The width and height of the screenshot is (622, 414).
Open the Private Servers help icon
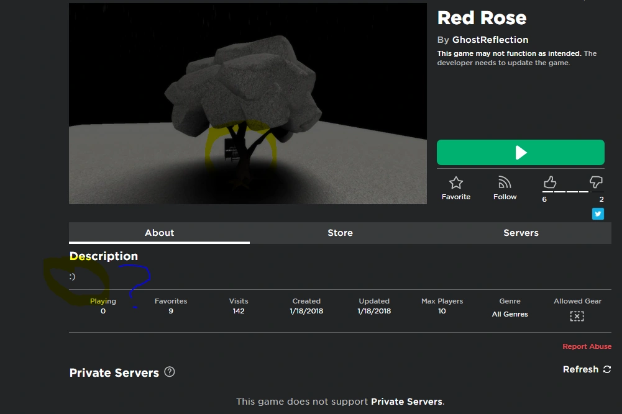[x=170, y=372]
